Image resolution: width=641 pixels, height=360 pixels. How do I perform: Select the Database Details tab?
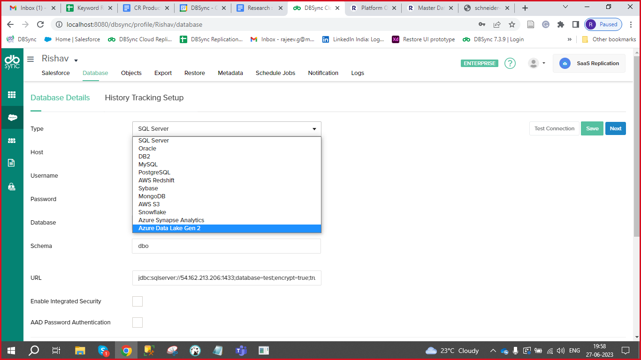(60, 97)
